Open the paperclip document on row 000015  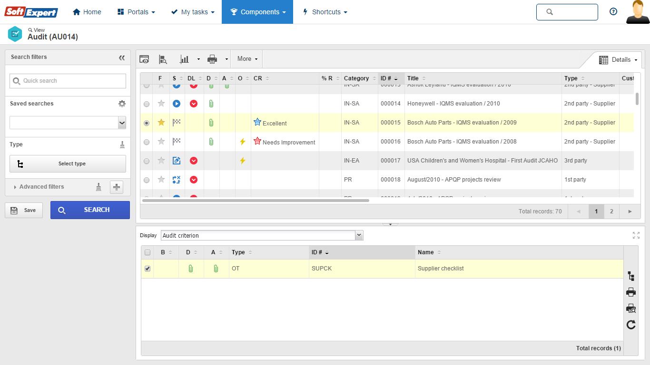[211, 123]
